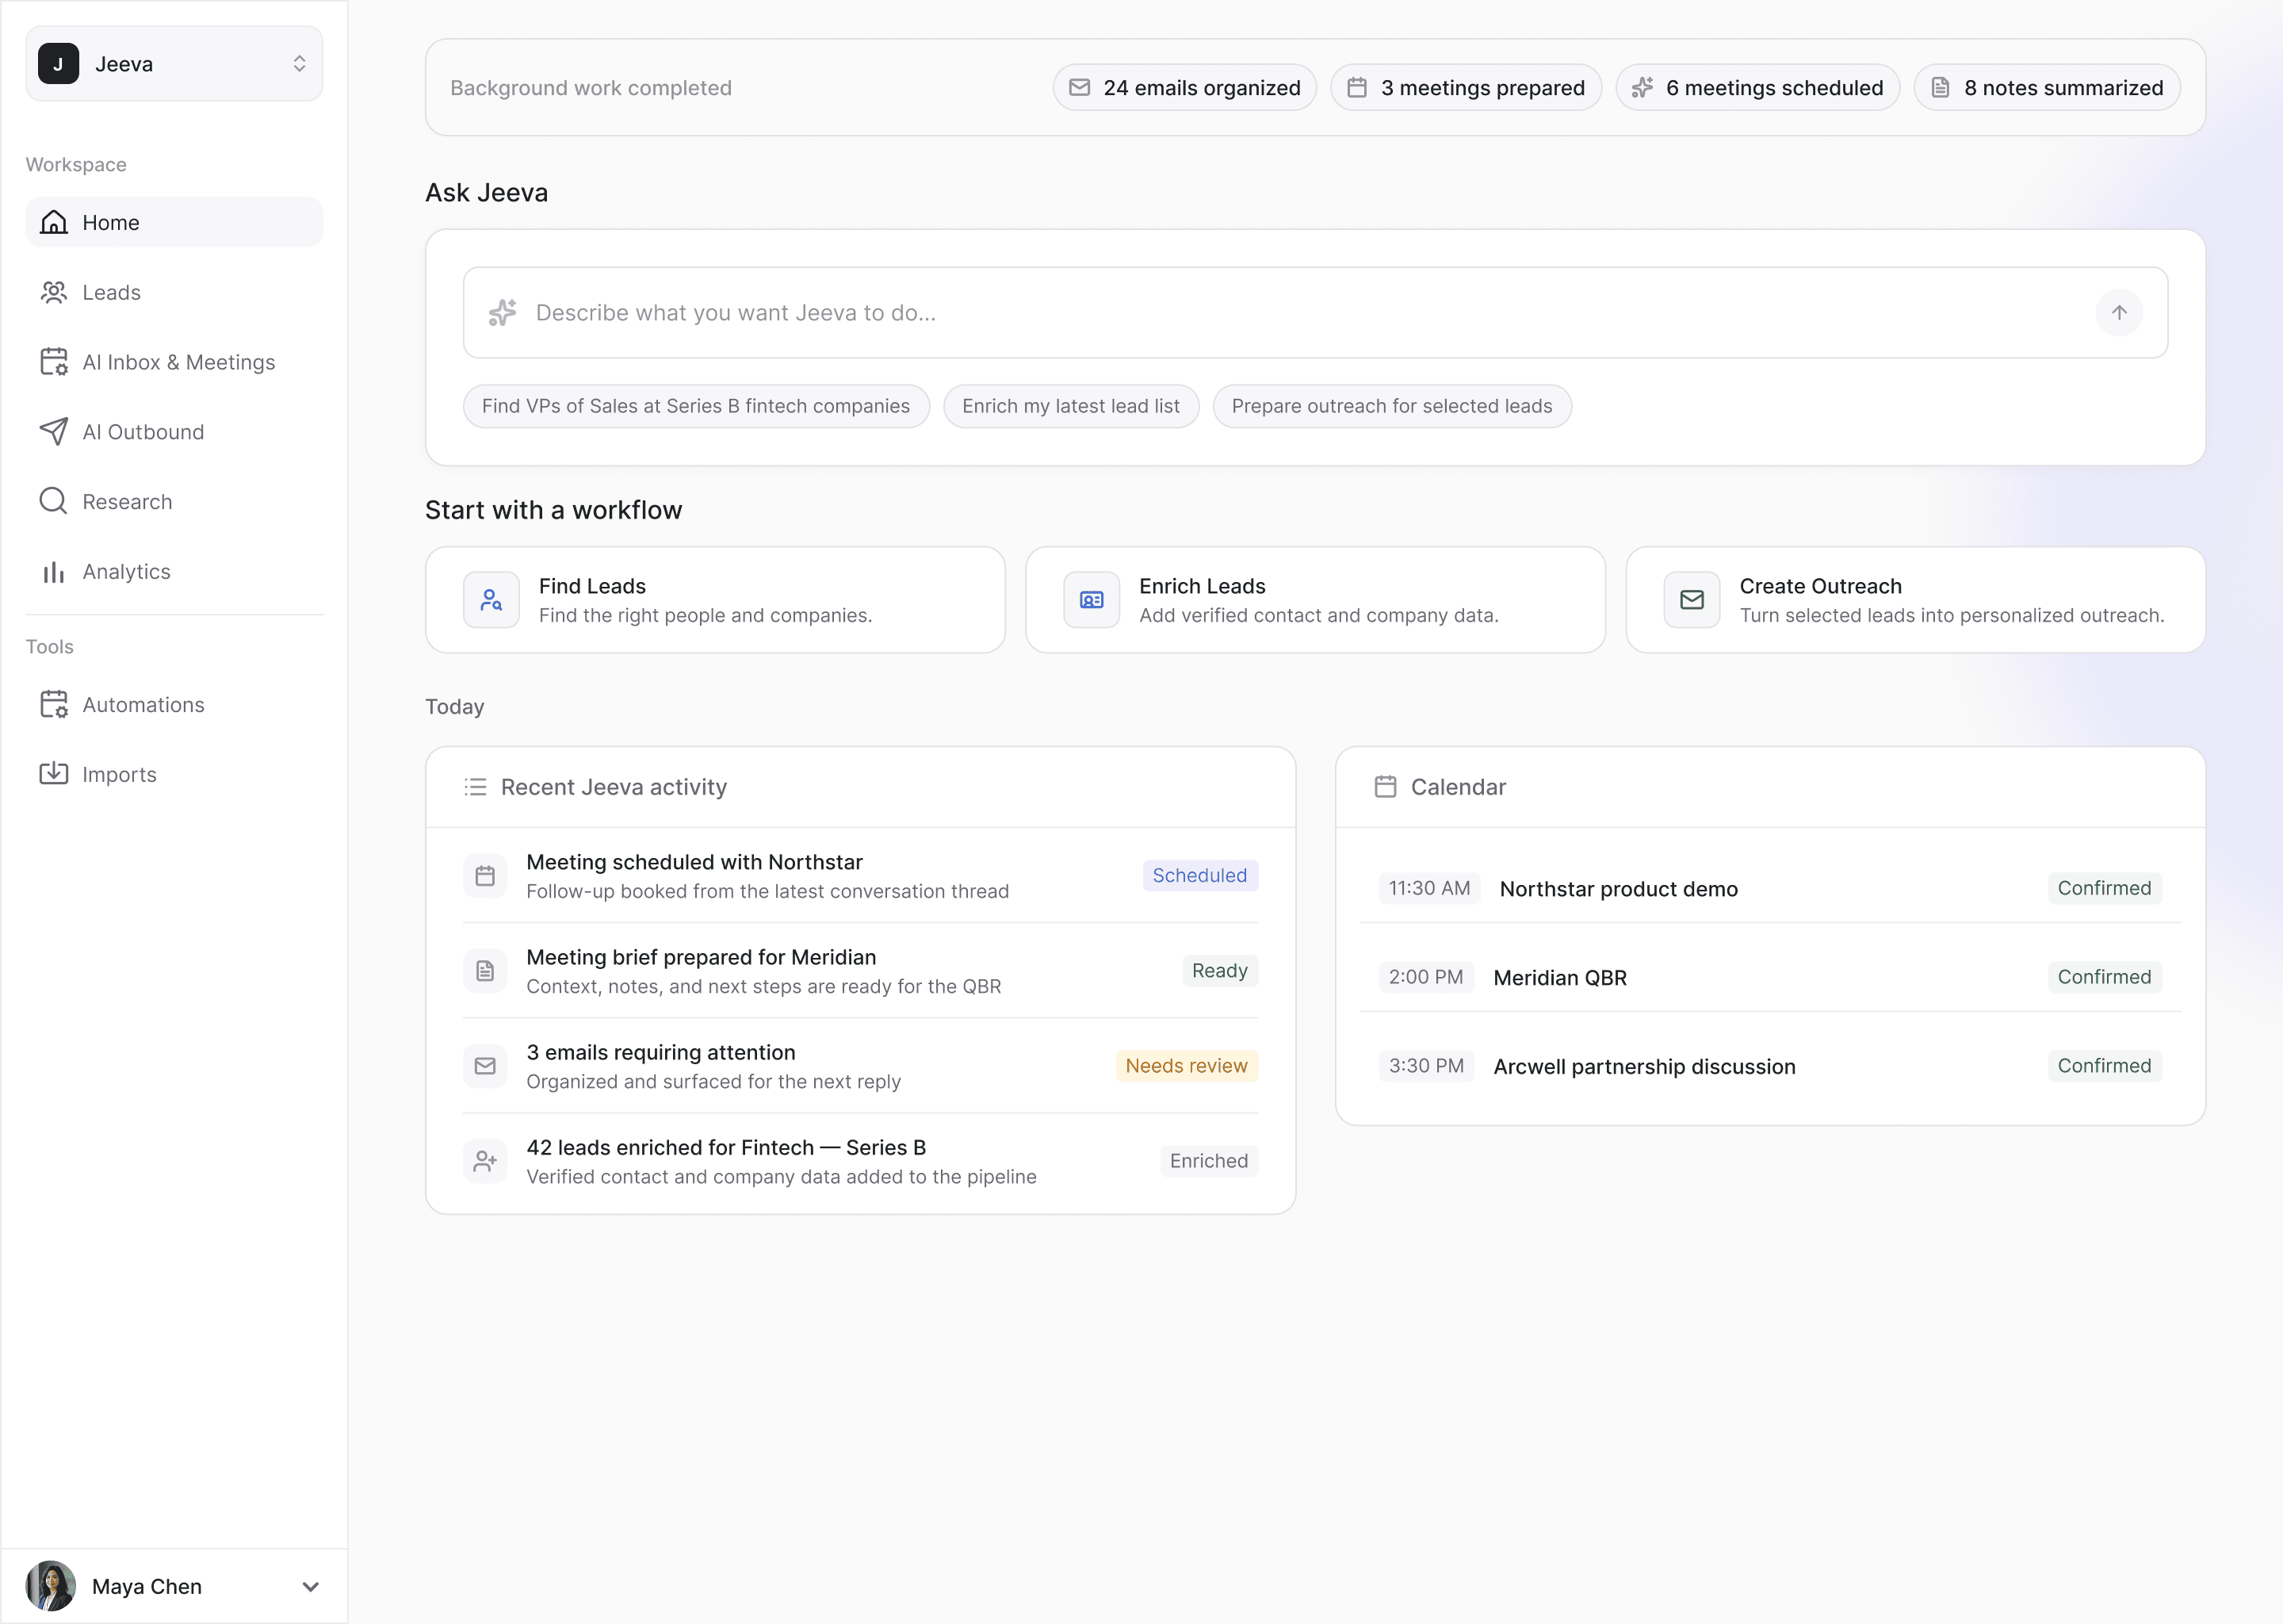Open 'Northstar product demo' calendar event

(1618, 889)
